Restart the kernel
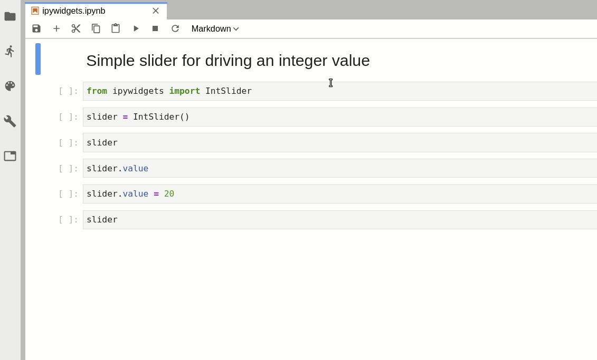This screenshot has width=597, height=360. [x=175, y=28]
